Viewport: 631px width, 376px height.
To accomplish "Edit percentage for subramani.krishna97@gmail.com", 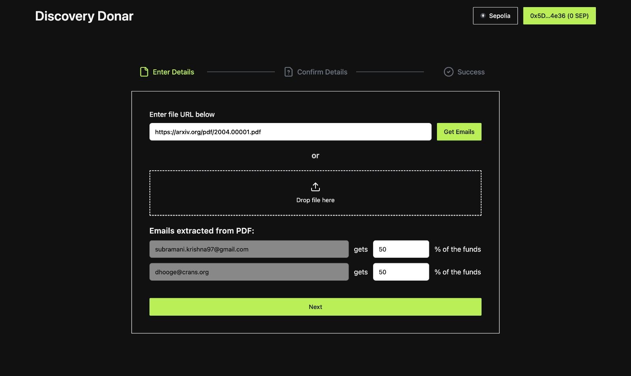I will pyautogui.click(x=401, y=249).
